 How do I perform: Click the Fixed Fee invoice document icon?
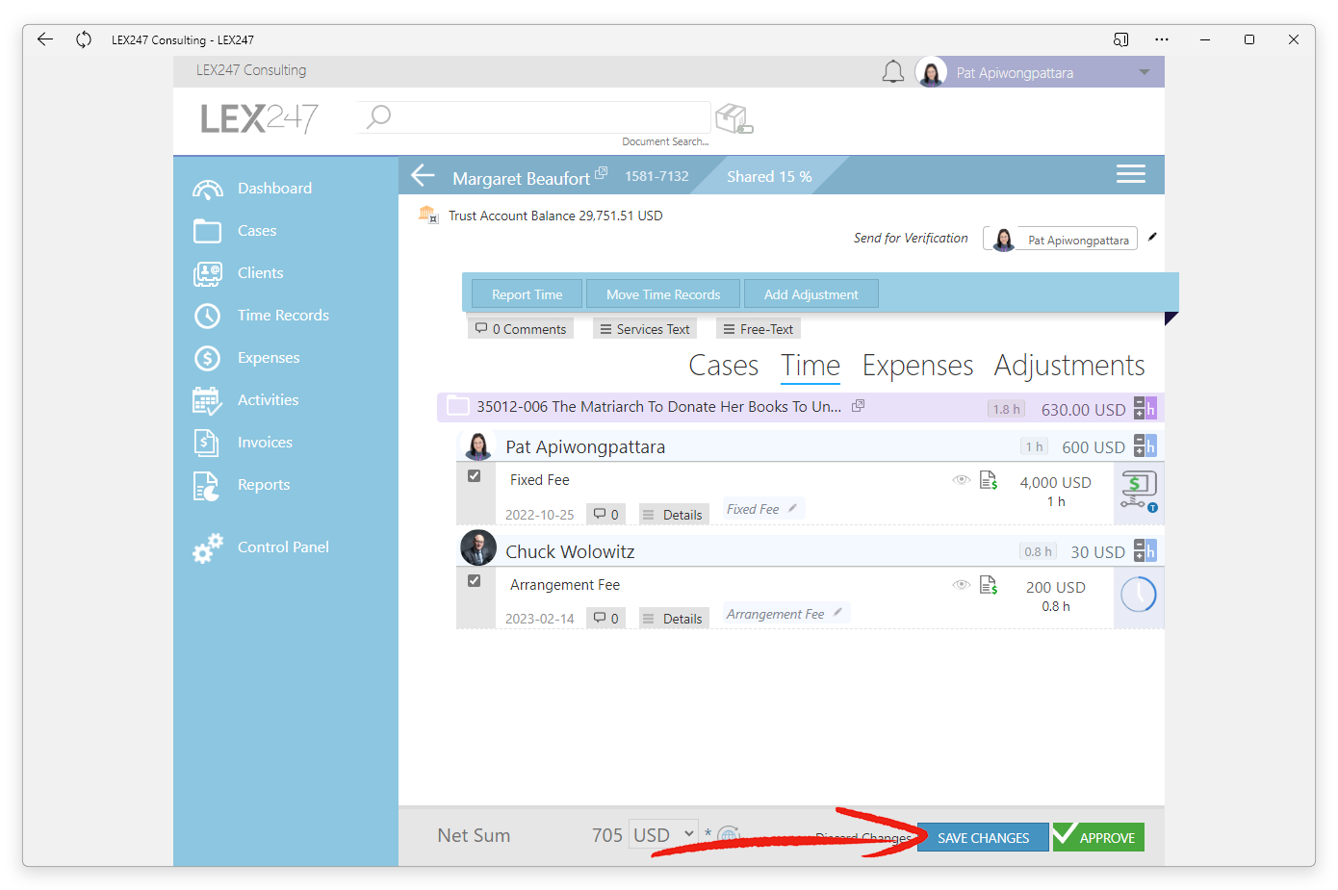pyautogui.click(x=989, y=480)
